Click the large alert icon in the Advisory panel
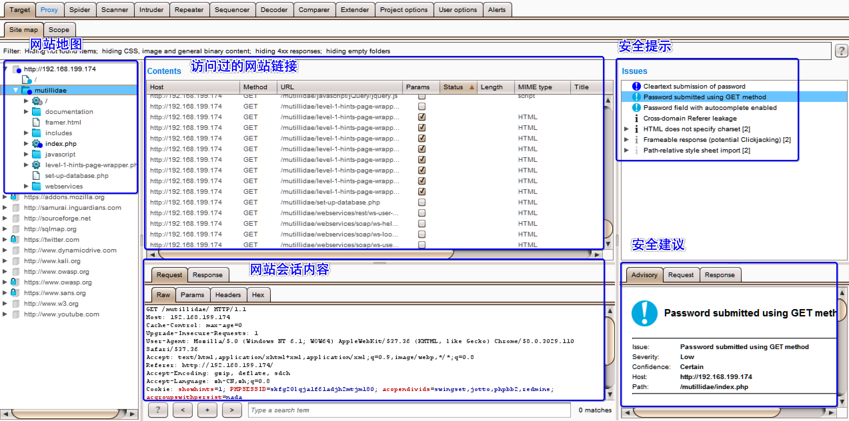This screenshot has height=421, width=849. 644,313
